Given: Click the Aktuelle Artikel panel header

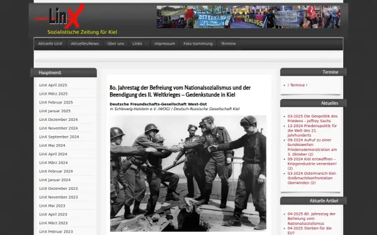Looking at the screenshot, I should tap(314, 201).
